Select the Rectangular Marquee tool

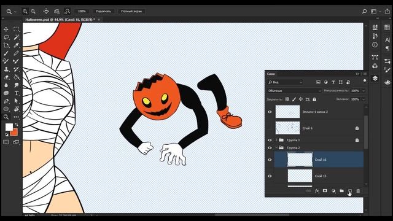click(x=17, y=29)
